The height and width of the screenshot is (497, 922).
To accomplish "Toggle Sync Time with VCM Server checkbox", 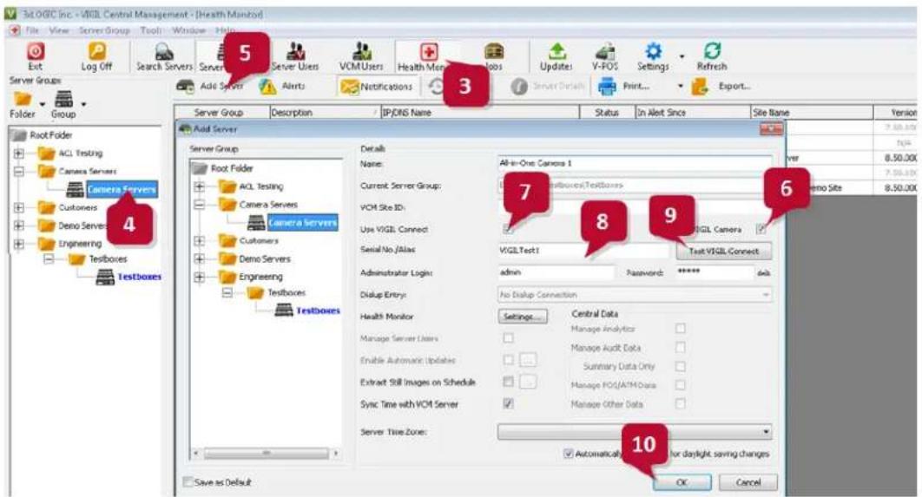I will 509,404.
